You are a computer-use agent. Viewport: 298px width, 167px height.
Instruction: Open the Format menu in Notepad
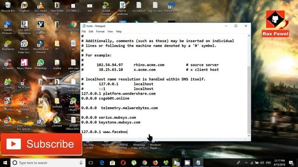pyautogui.click(x=100, y=32)
